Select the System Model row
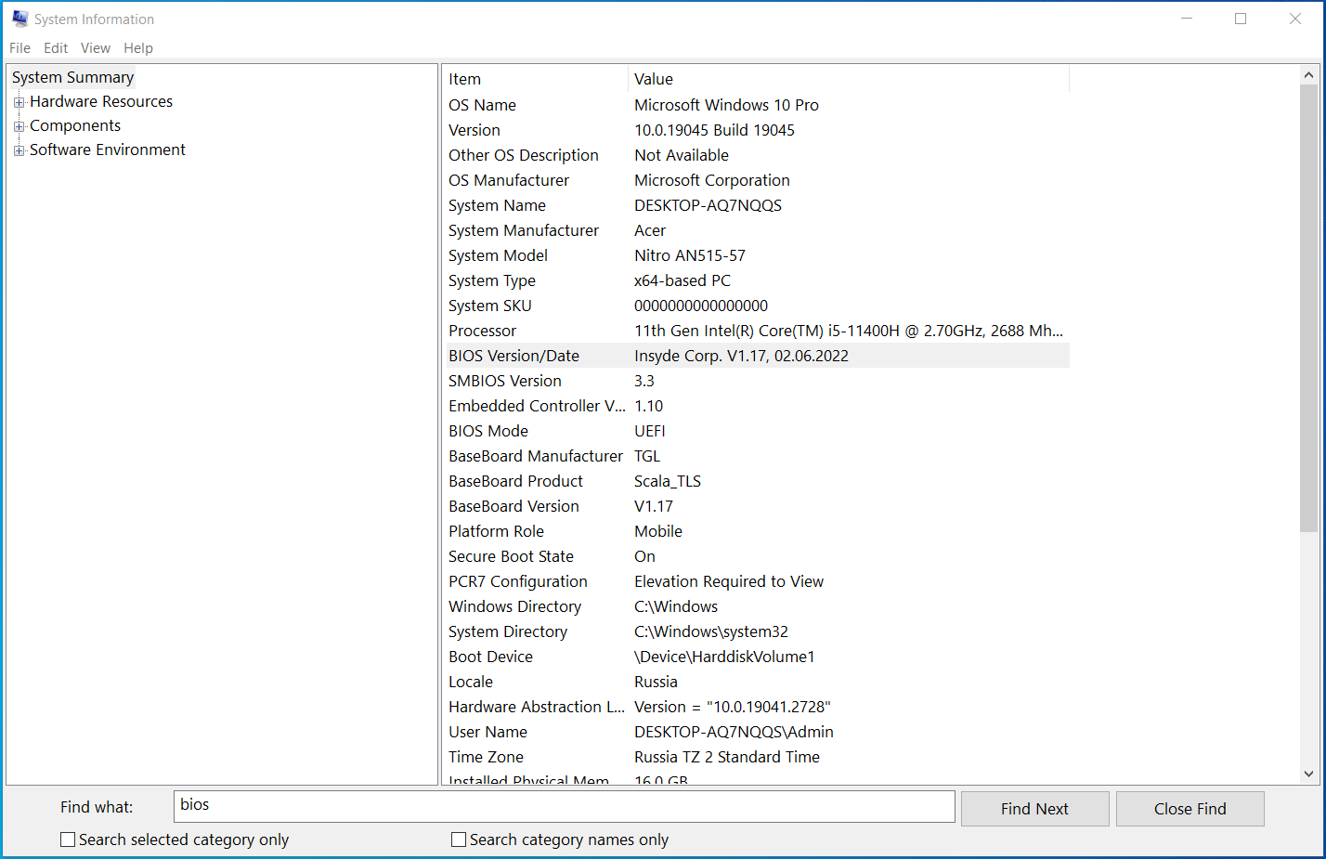 click(x=757, y=255)
